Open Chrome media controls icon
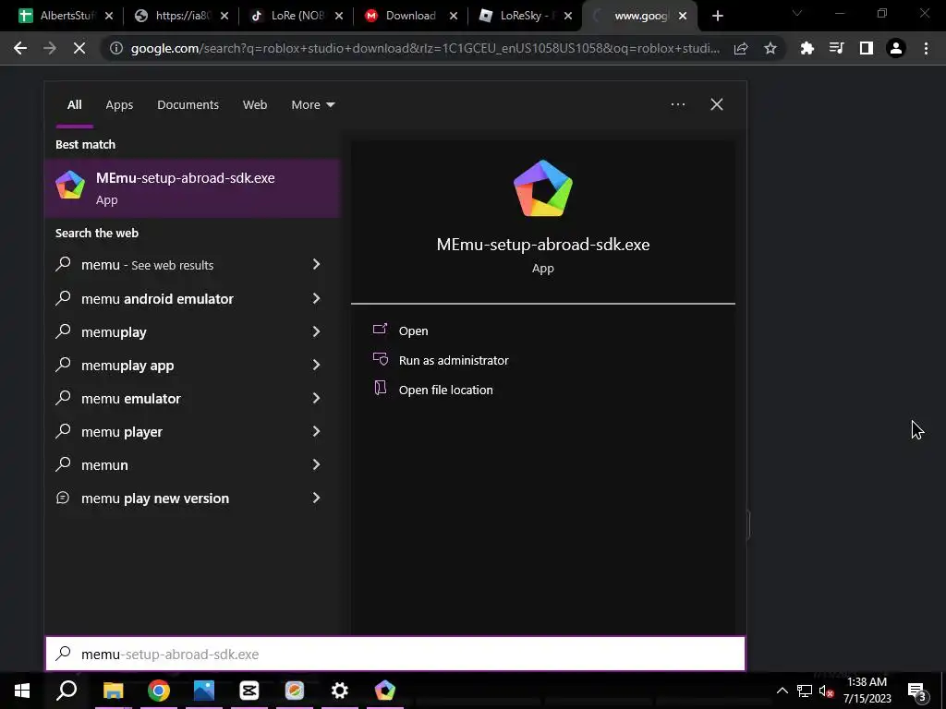 tap(836, 48)
